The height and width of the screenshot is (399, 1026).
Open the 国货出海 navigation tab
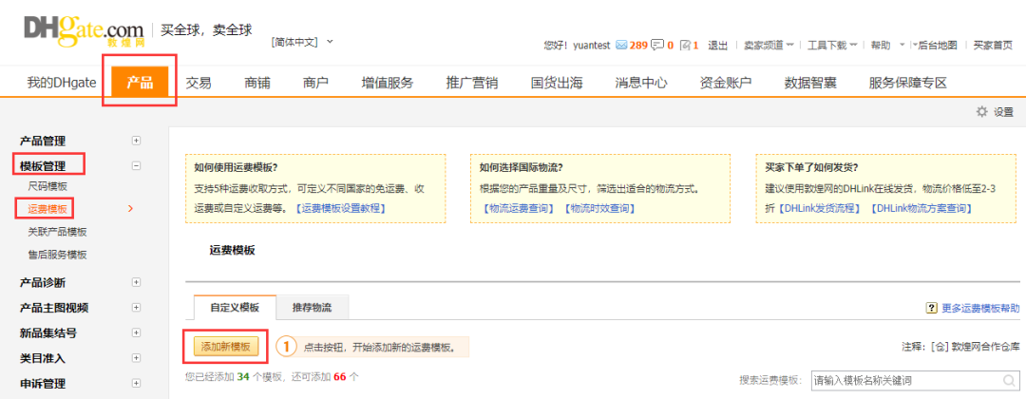pyautogui.click(x=557, y=83)
